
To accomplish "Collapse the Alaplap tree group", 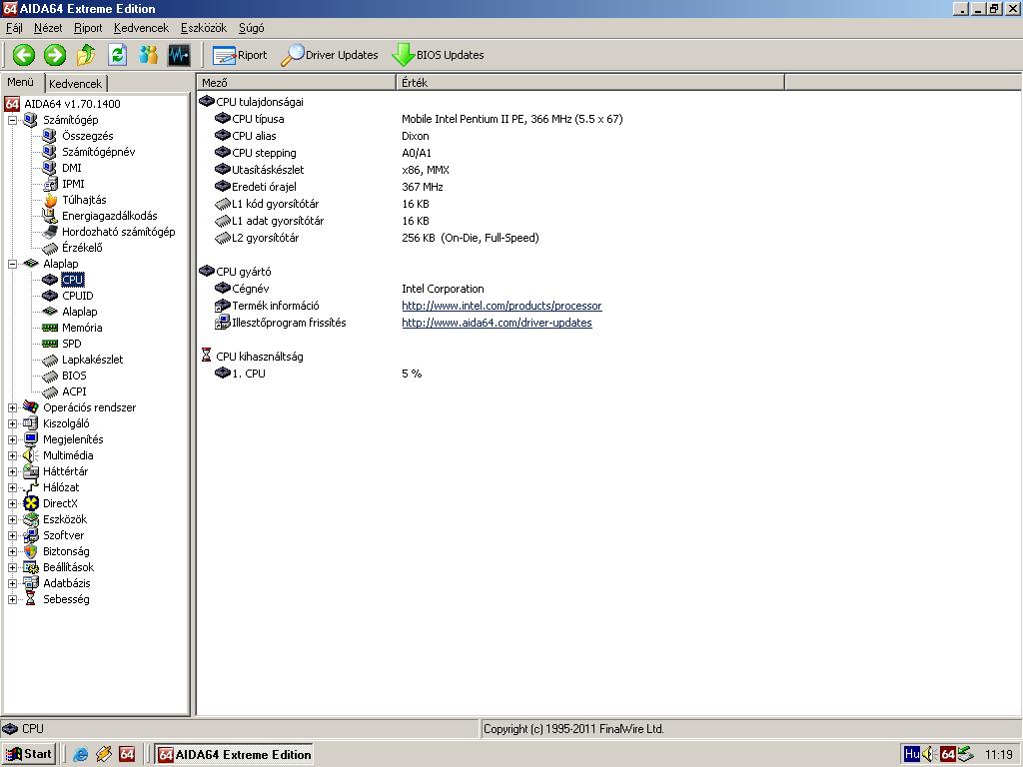I will 12,264.
